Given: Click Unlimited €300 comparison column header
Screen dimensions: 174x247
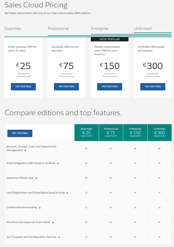Looking at the screenshot, I should 160,133.
